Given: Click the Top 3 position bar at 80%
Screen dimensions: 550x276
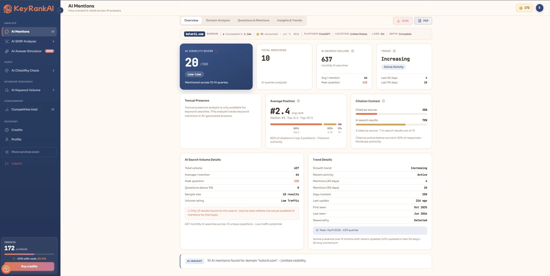Looking at the screenshot, I should 296,124.
